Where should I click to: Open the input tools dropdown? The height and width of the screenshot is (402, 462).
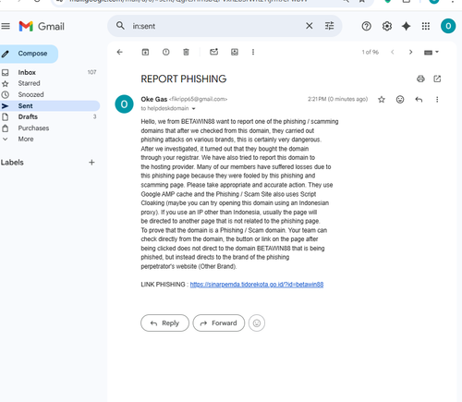pos(432,53)
